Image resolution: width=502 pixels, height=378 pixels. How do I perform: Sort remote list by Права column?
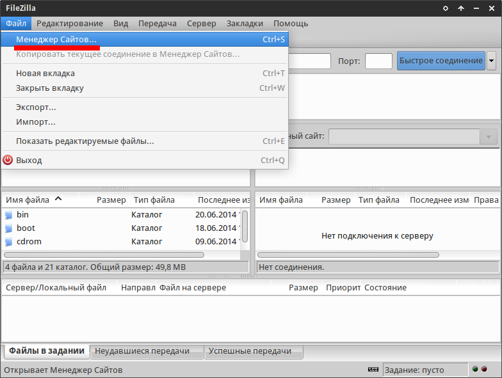(x=486, y=200)
